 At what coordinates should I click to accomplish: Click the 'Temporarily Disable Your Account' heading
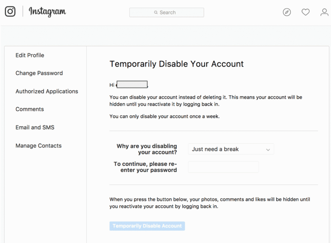pyautogui.click(x=176, y=64)
